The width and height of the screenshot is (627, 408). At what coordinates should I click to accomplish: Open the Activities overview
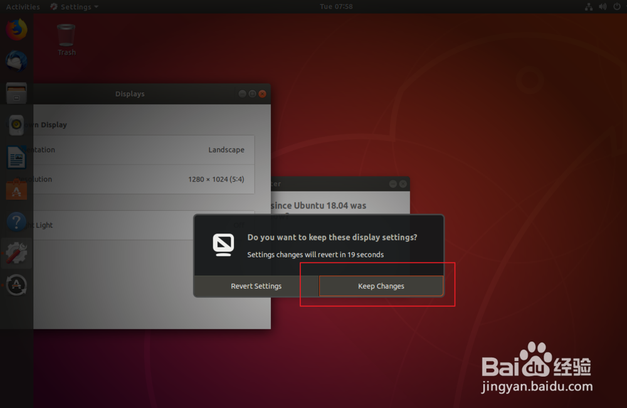click(23, 6)
